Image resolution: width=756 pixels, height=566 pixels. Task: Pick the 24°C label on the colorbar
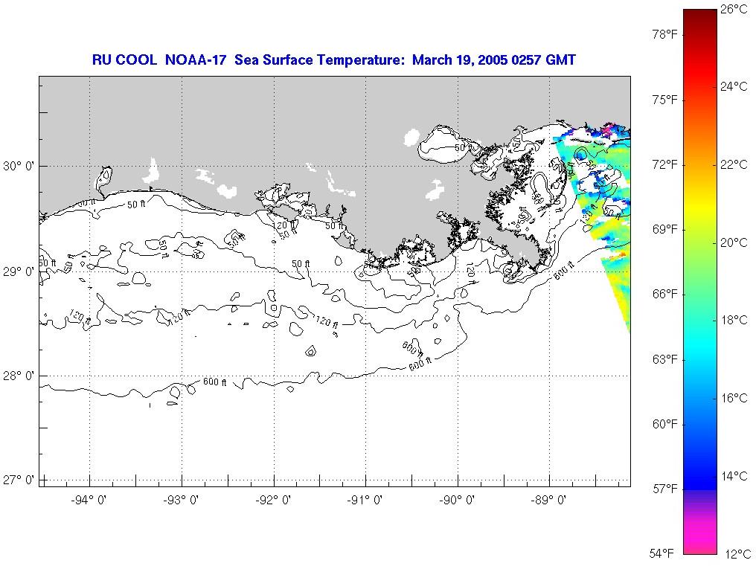[x=734, y=86]
